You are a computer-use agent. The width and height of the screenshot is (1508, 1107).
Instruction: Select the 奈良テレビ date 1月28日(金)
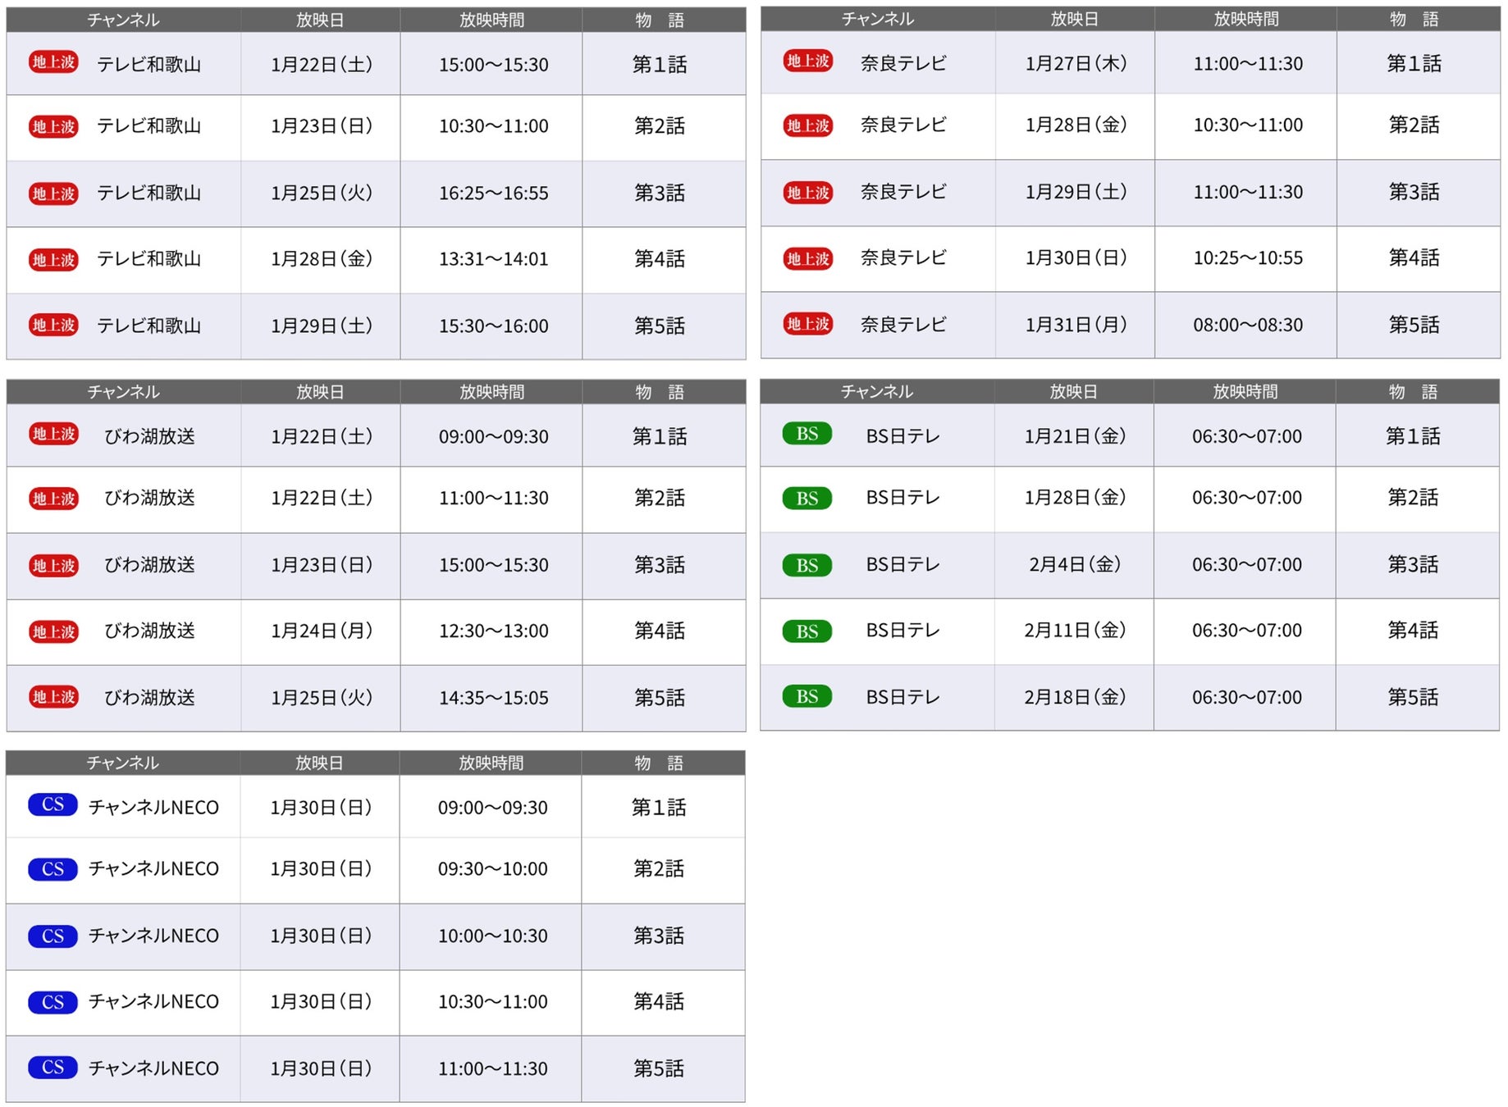coord(1076,125)
